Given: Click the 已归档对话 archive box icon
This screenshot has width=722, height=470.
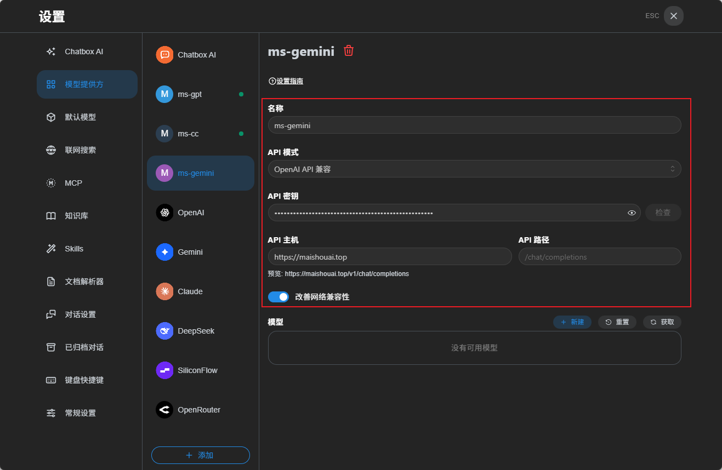Looking at the screenshot, I should point(51,347).
